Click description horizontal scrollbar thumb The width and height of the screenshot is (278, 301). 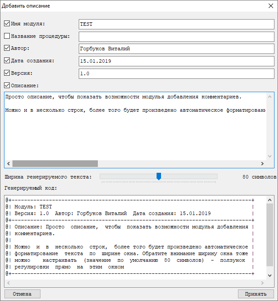click(55, 163)
